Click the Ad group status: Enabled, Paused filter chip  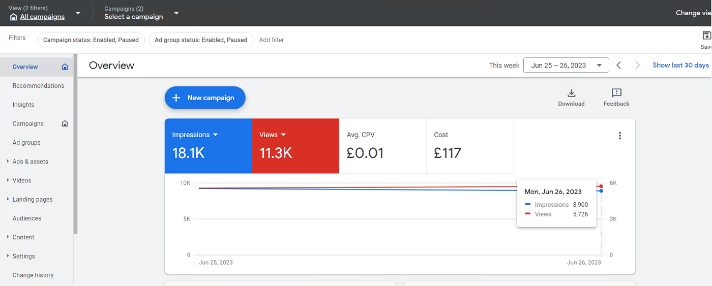201,40
